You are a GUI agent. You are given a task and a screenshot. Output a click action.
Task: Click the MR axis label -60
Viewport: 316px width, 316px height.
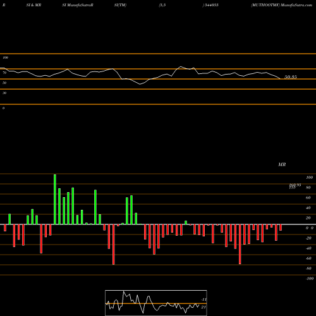pyautogui.click(x=308, y=258)
